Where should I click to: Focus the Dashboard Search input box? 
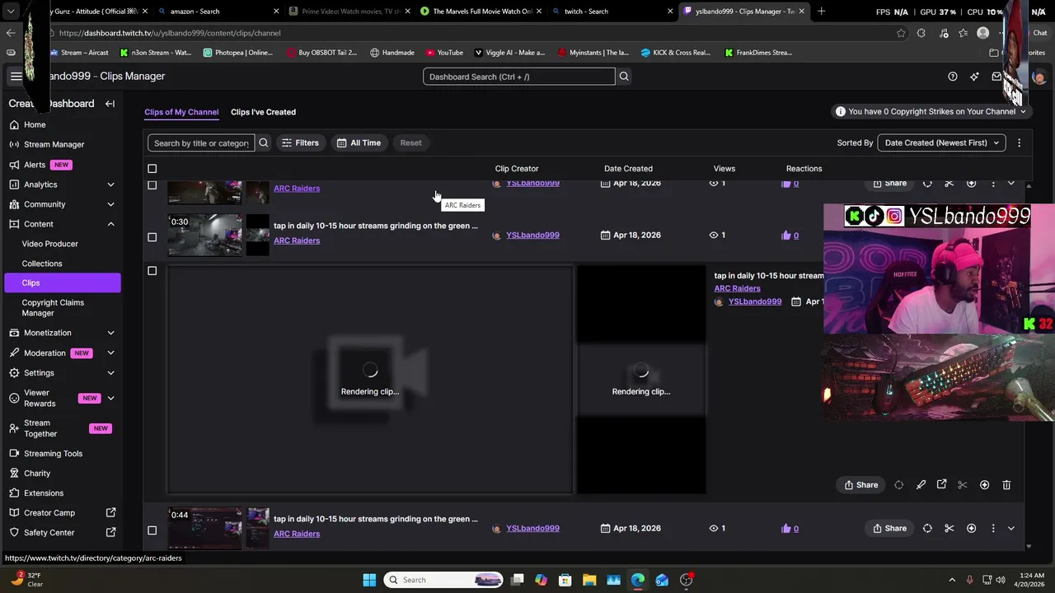519,77
